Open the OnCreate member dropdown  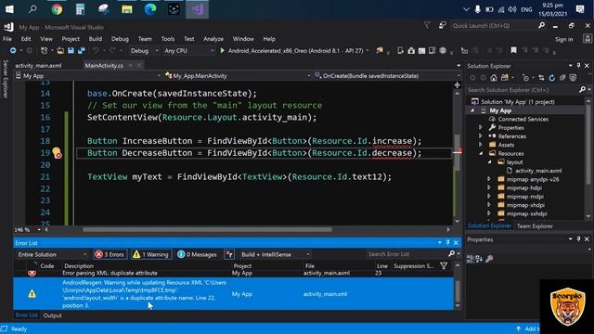tap(387, 76)
